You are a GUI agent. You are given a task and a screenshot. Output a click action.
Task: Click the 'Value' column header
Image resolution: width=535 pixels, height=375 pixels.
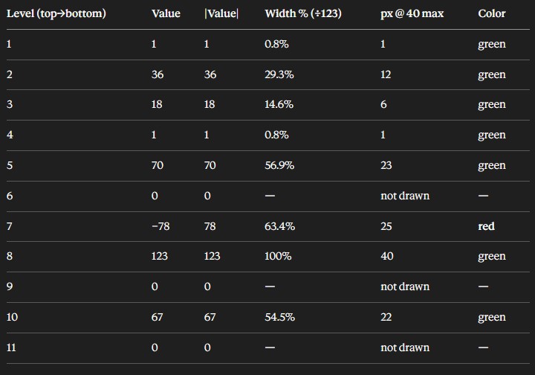click(166, 13)
